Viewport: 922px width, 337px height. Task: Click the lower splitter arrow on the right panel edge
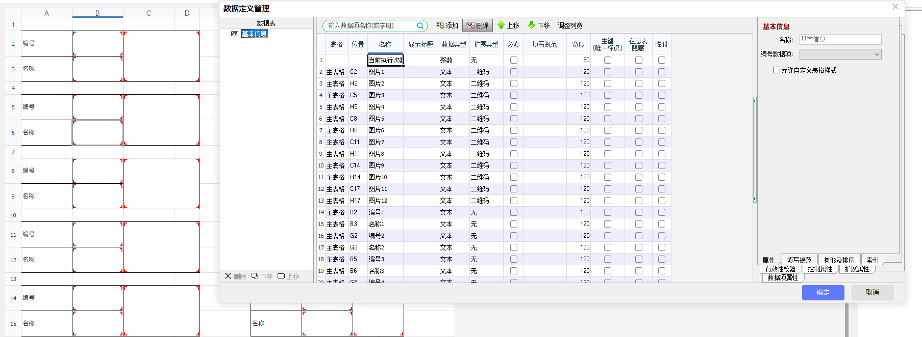click(x=755, y=200)
